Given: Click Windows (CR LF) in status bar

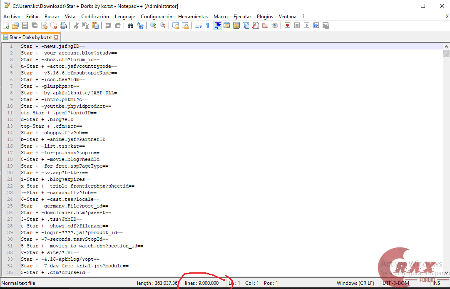Looking at the screenshot, I should [x=355, y=283].
